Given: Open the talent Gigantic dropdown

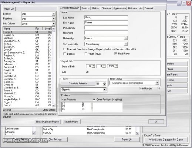Looking at the screenshot, I should point(104,90).
